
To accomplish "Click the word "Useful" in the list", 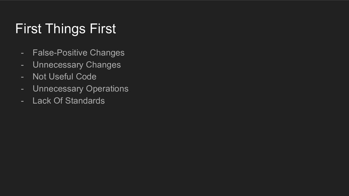I will pos(62,77).
